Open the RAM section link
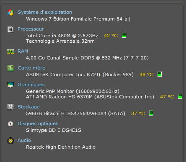The width and height of the screenshot is (186, 162). point(23,51)
